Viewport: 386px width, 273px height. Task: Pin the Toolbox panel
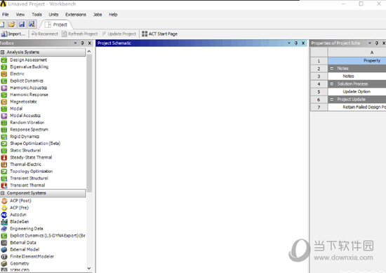coord(83,43)
